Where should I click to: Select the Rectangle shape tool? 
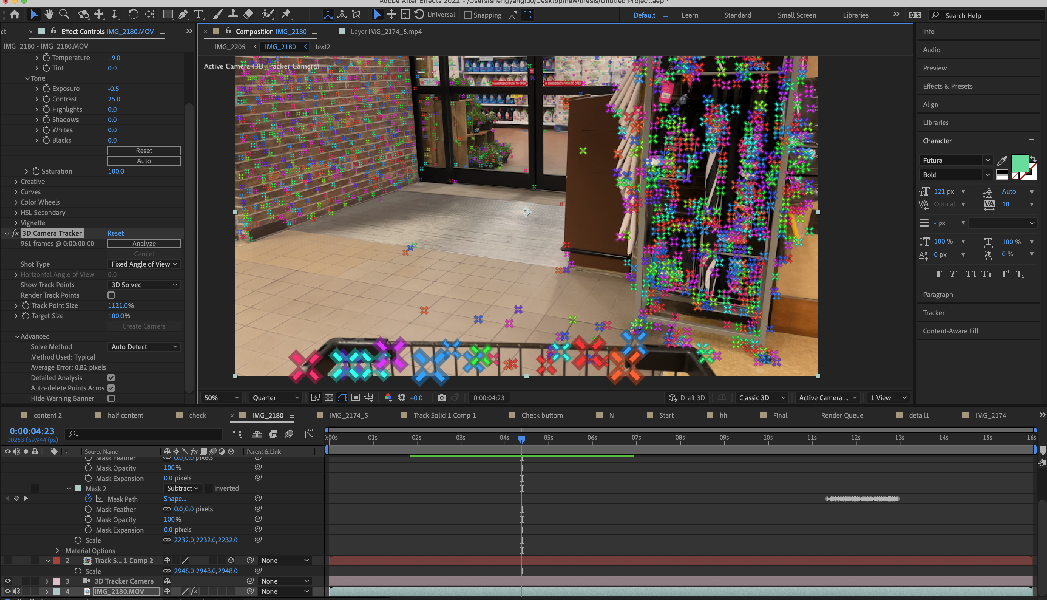(x=168, y=15)
